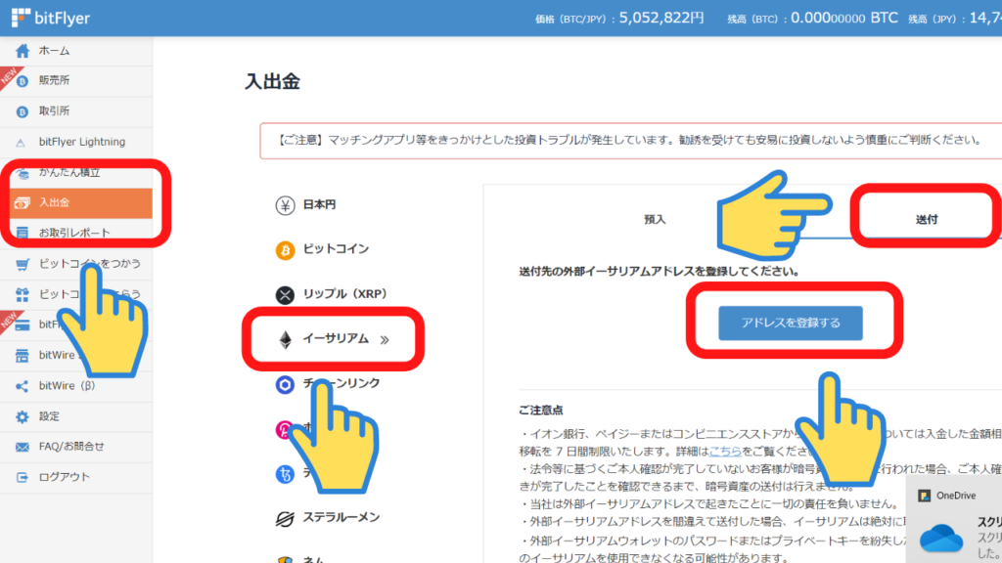The image size is (1002, 563).
Task: Open 入出金 in the sidebar menu
Action: point(54,203)
